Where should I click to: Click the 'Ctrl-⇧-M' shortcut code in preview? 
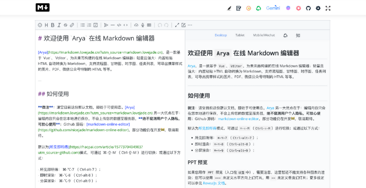[x=263, y=128]
